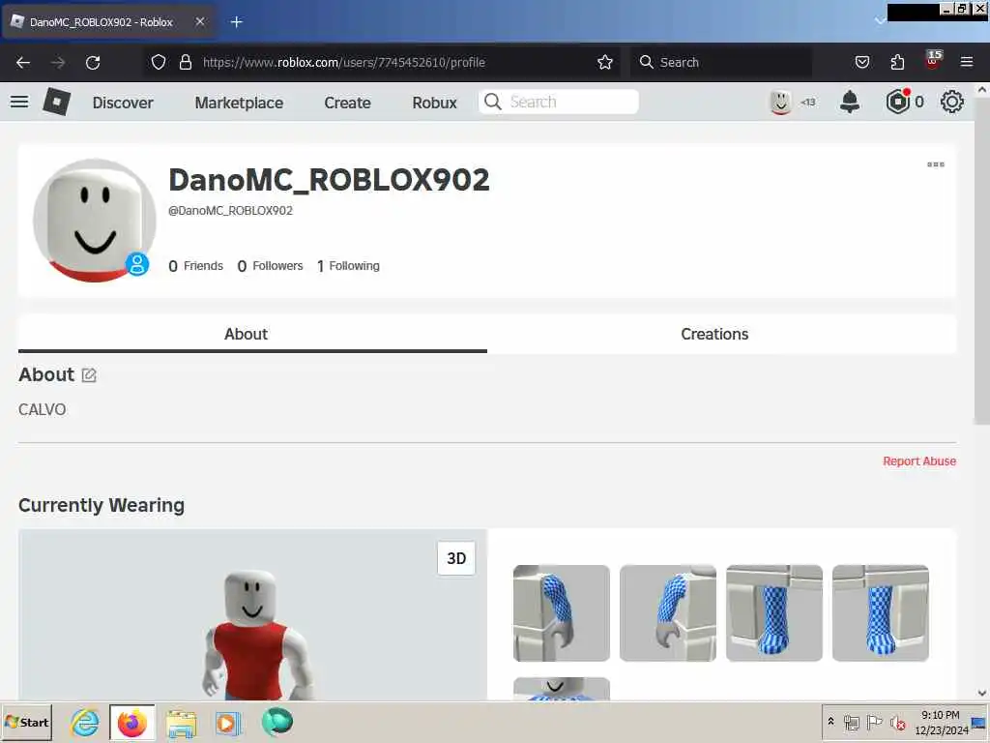
Task: View the 0 Followers list
Action: click(271, 266)
